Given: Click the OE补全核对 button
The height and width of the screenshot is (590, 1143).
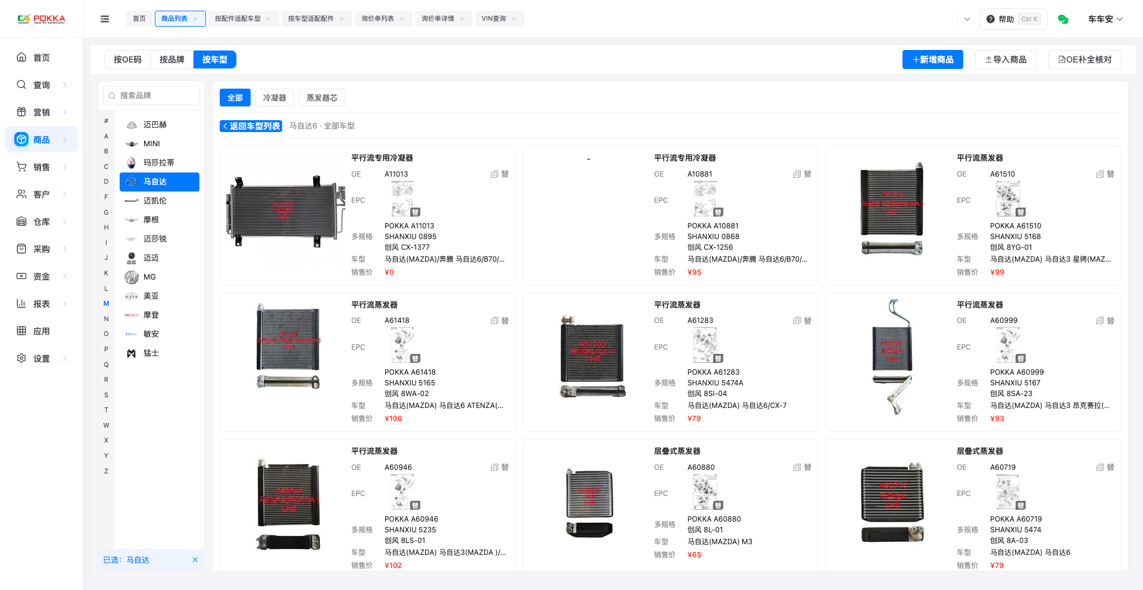Looking at the screenshot, I should tap(1085, 59).
